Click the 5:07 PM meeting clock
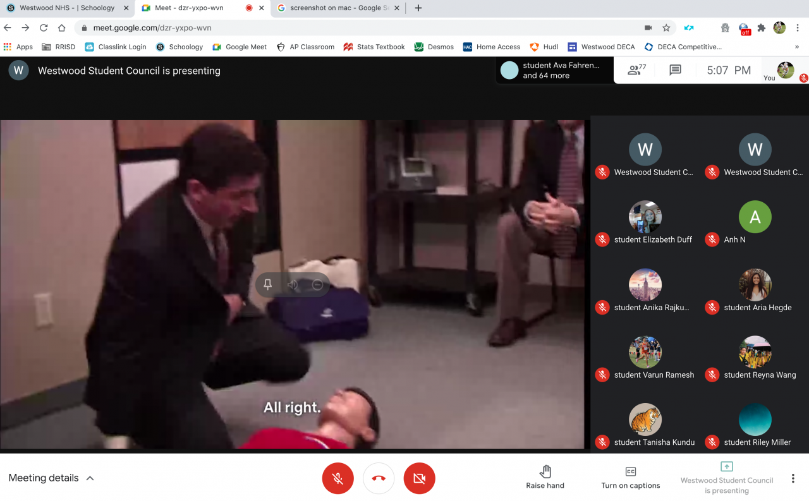 729,70
